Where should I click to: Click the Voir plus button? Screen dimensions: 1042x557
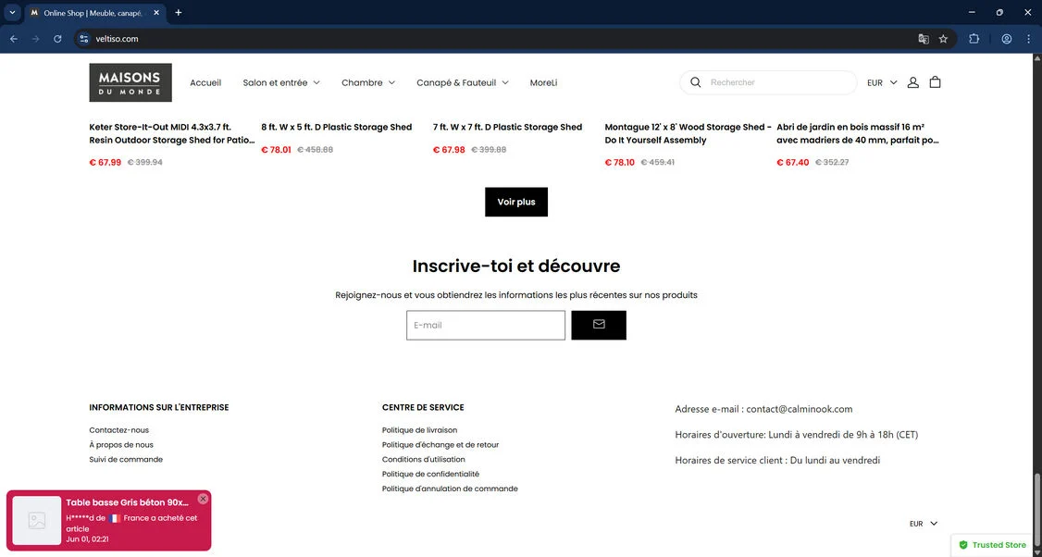coord(516,202)
